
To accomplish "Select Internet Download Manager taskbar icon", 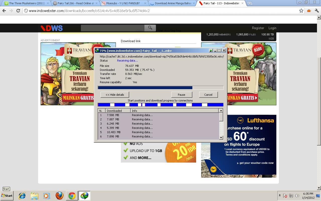I will (84, 195).
